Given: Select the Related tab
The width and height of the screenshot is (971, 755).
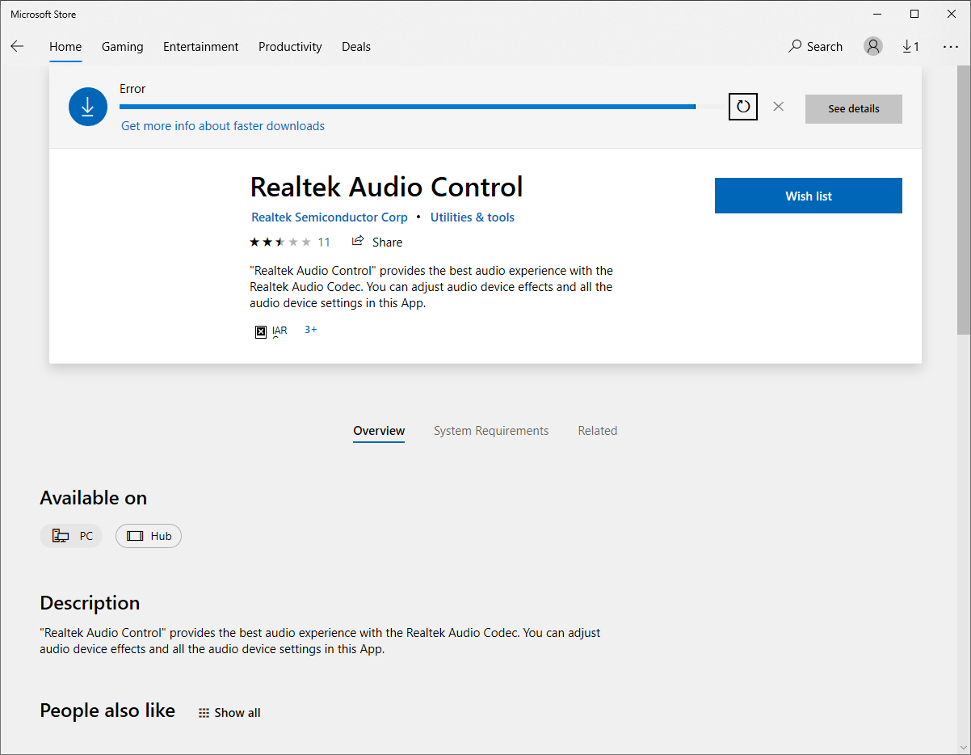Looking at the screenshot, I should click(597, 430).
